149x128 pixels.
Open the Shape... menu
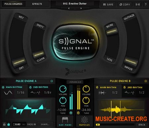click(x=45, y=124)
